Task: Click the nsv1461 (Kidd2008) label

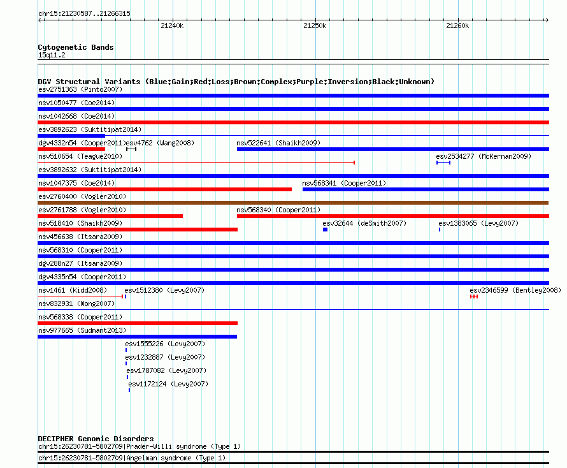Action: (73, 290)
